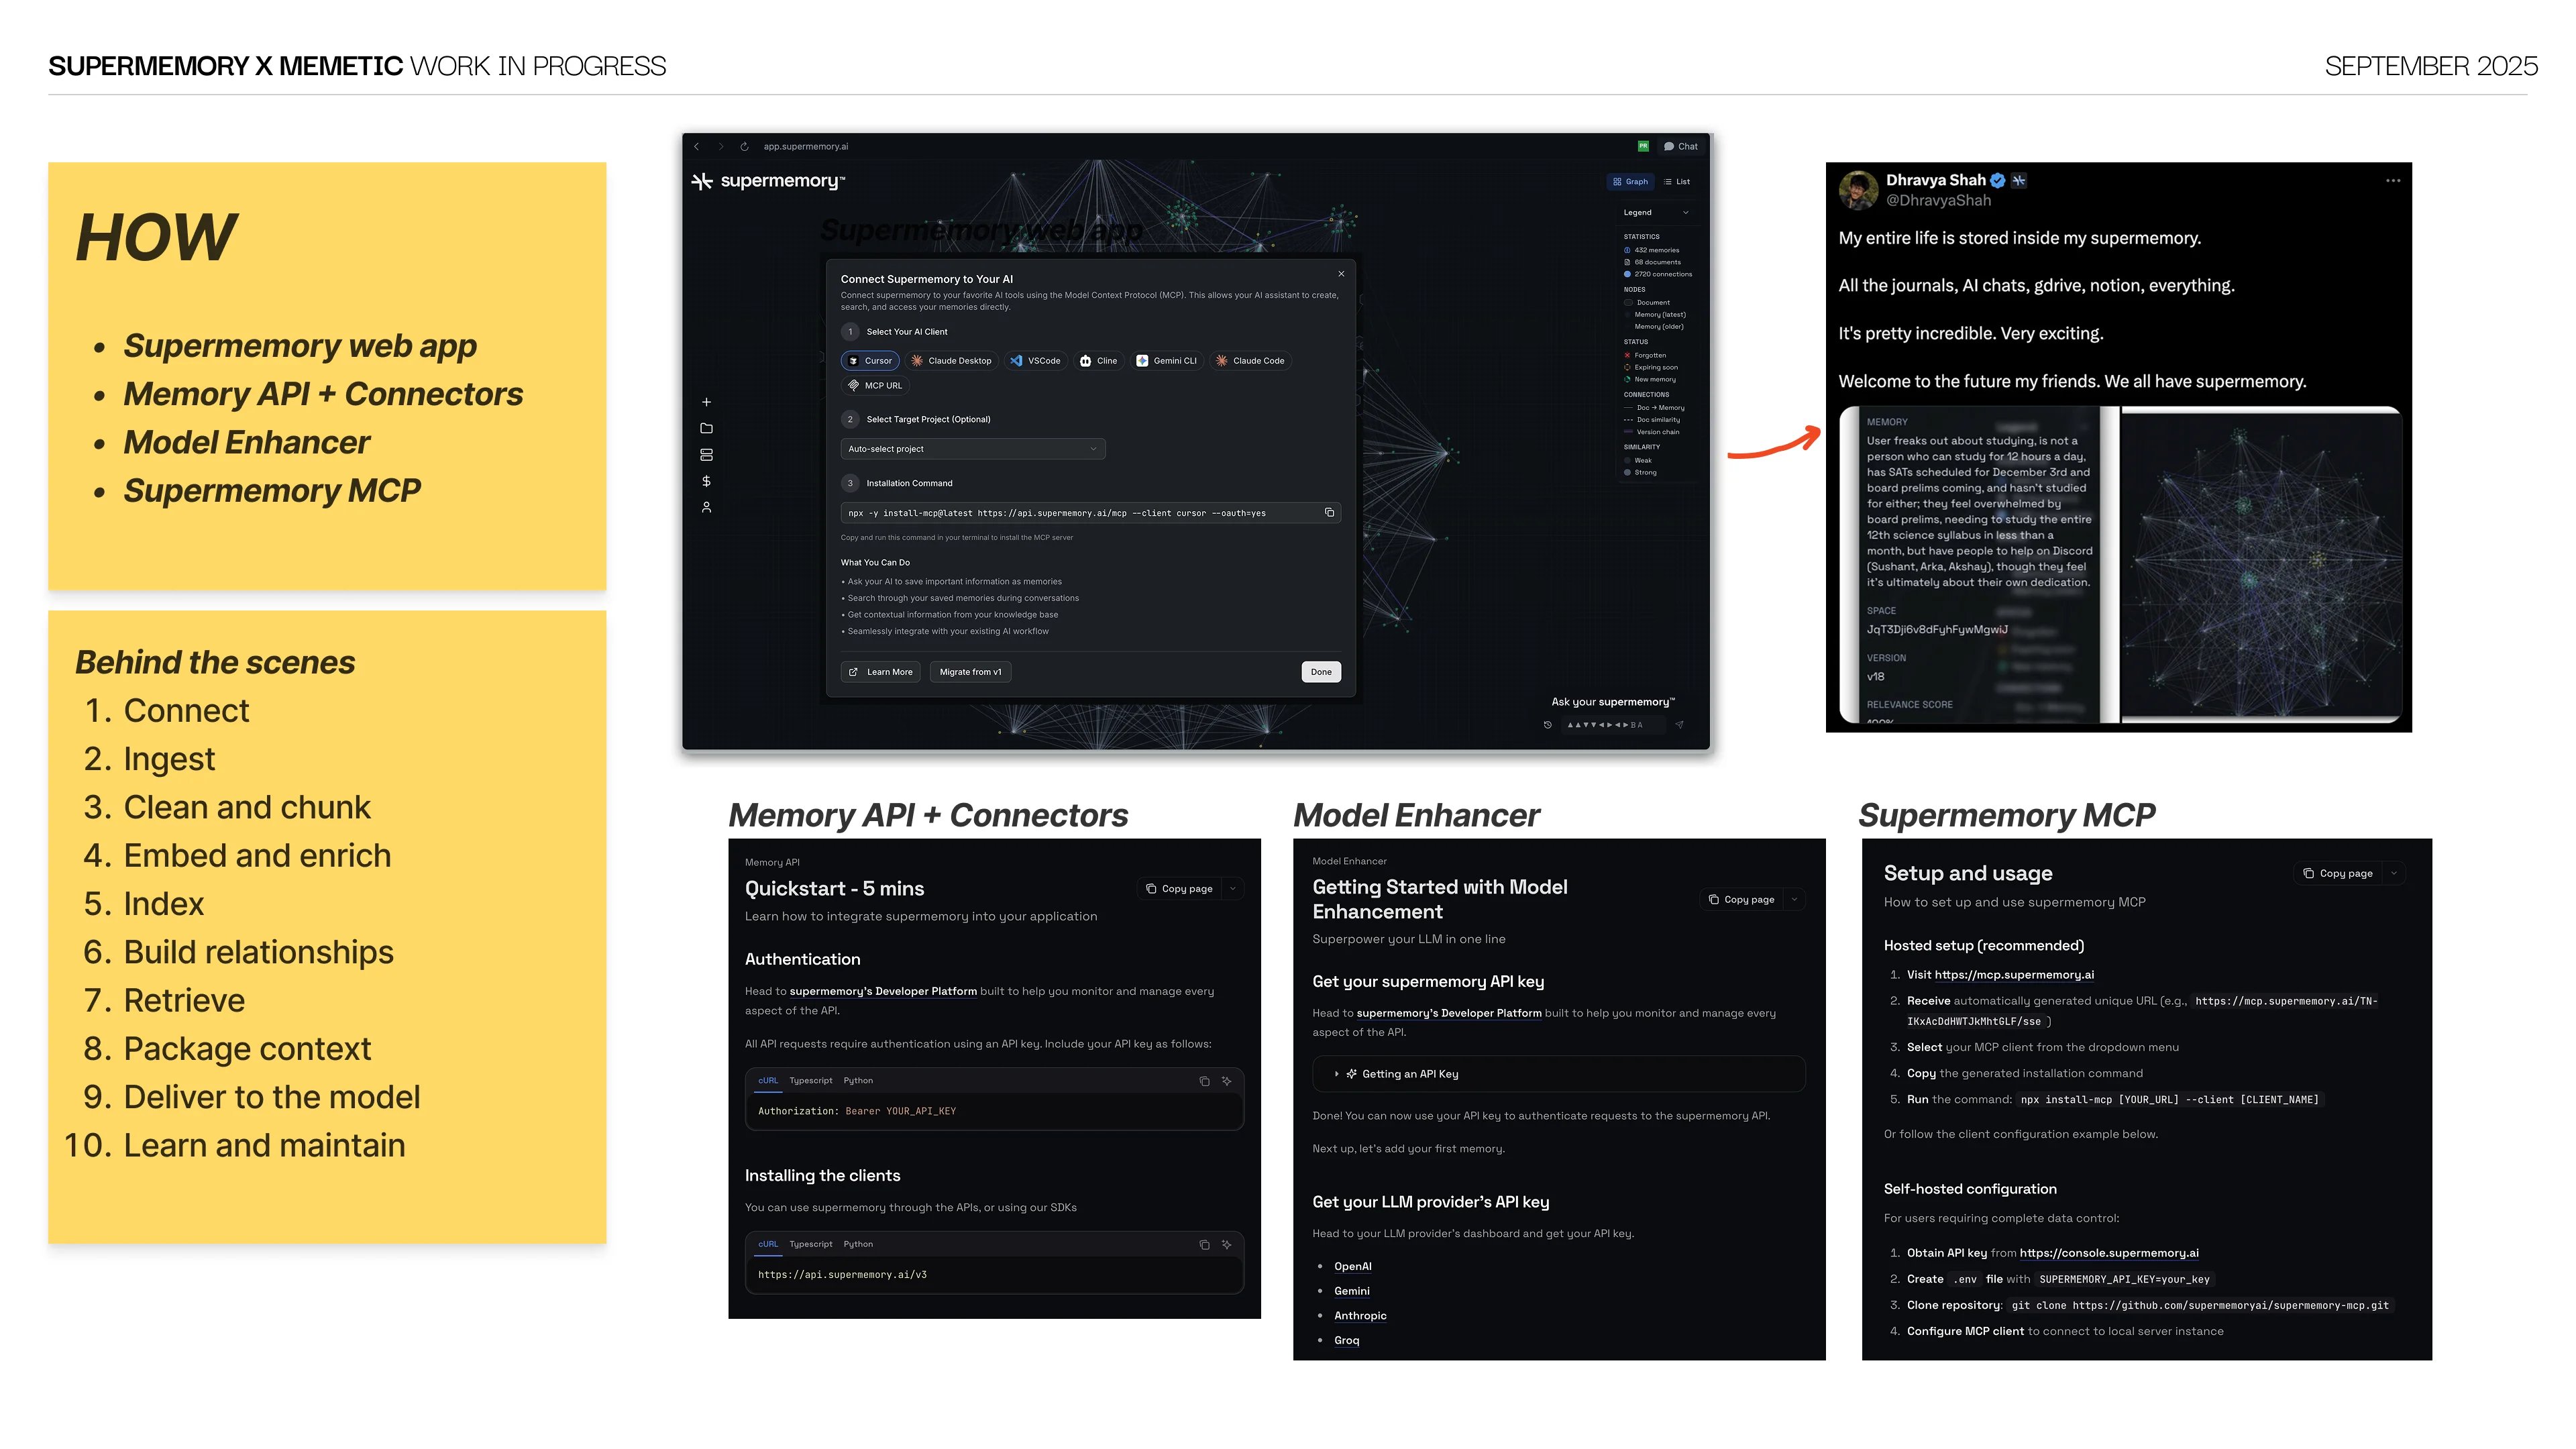Screen dimensions: 2576x1449
Task: Click the history clock icon near chat input
Action: [x=1547, y=725]
